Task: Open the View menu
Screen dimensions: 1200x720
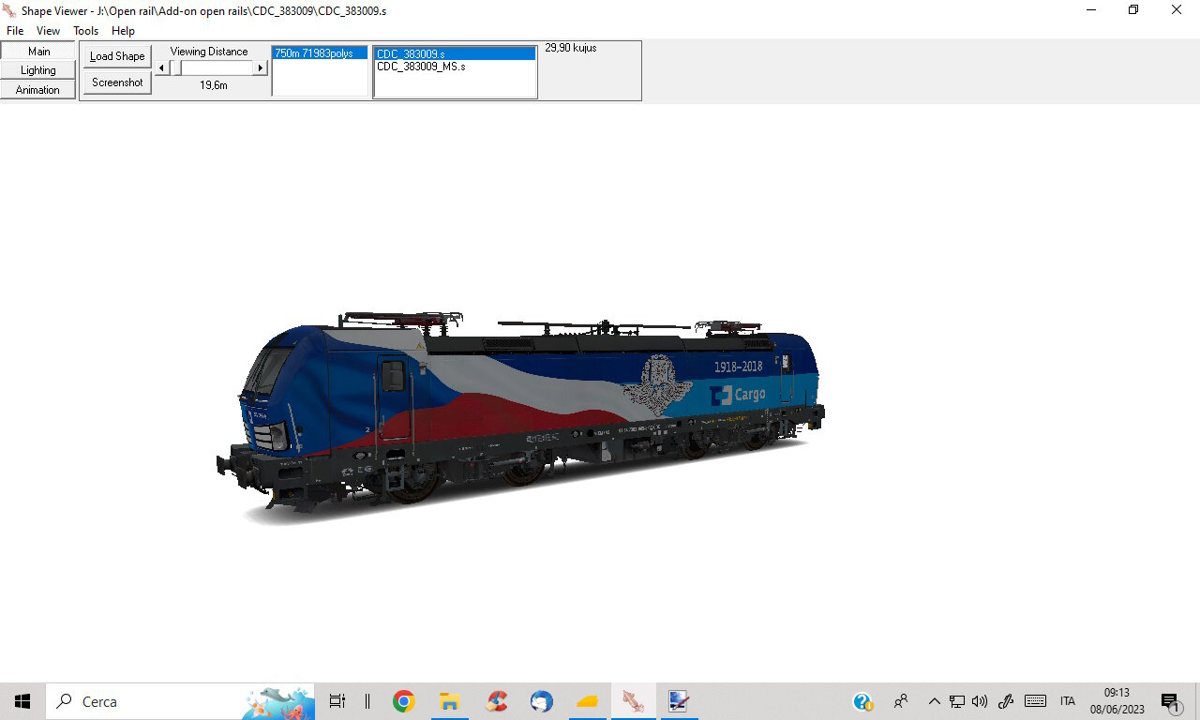Action: [x=48, y=31]
